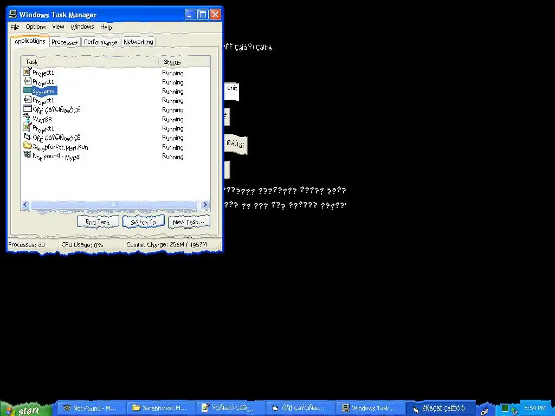Click the End Task button
The height and width of the screenshot is (416, 555).
tap(98, 222)
